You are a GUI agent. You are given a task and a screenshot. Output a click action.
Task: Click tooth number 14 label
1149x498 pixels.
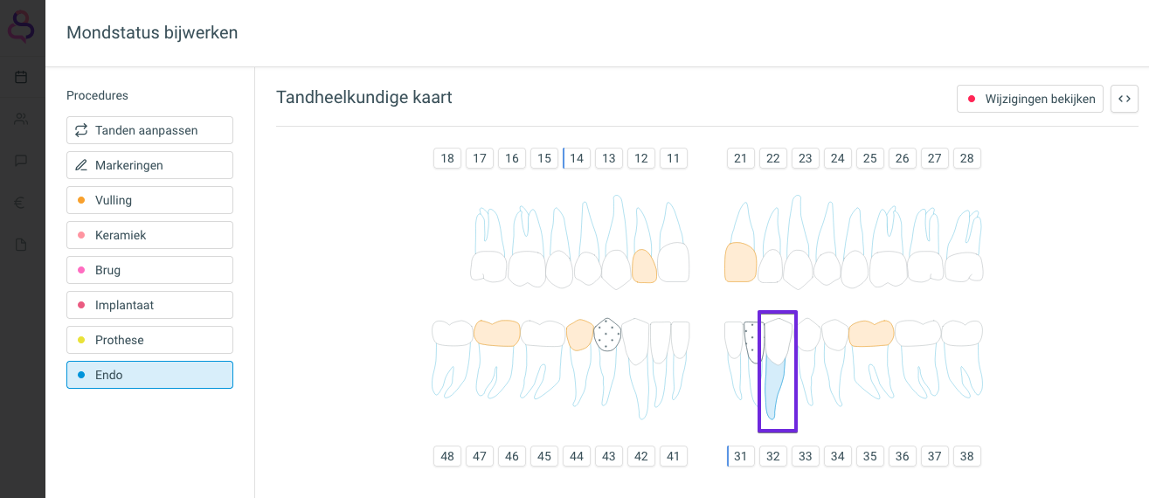[577, 158]
